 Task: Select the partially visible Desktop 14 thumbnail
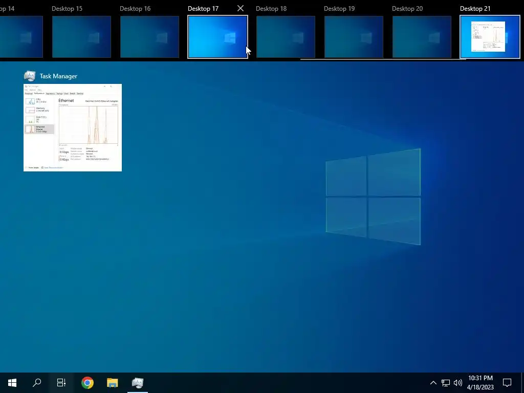(x=21, y=37)
